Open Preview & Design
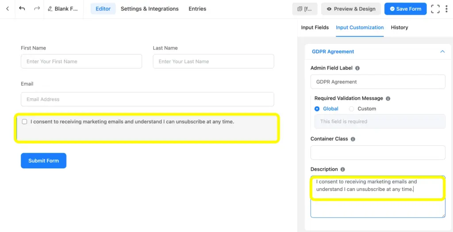The height and width of the screenshot is (232, 453). point(351,9)
